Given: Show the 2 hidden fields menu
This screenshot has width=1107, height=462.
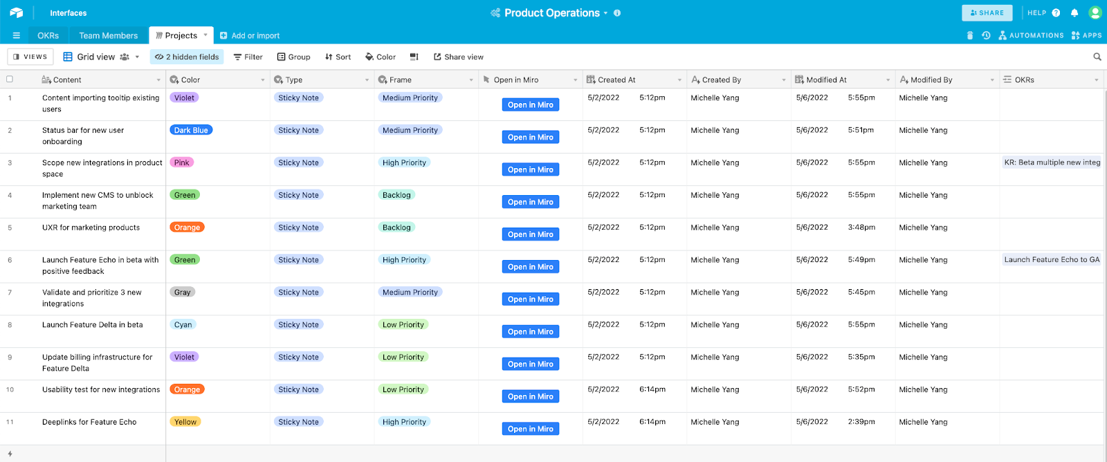Looking at the screenshot, I should point(187,57).
